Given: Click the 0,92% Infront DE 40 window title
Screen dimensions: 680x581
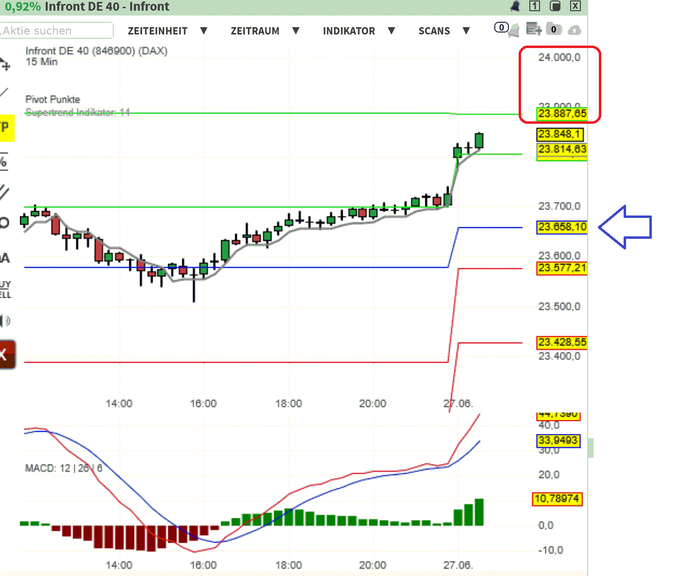Looking at the screenshot, I should click(x=87, y=6).
